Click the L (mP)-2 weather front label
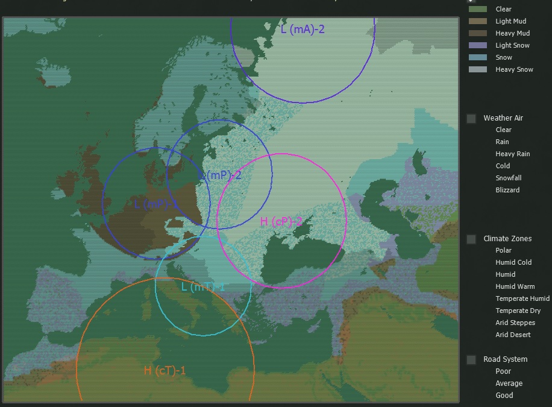 (220, 175)
